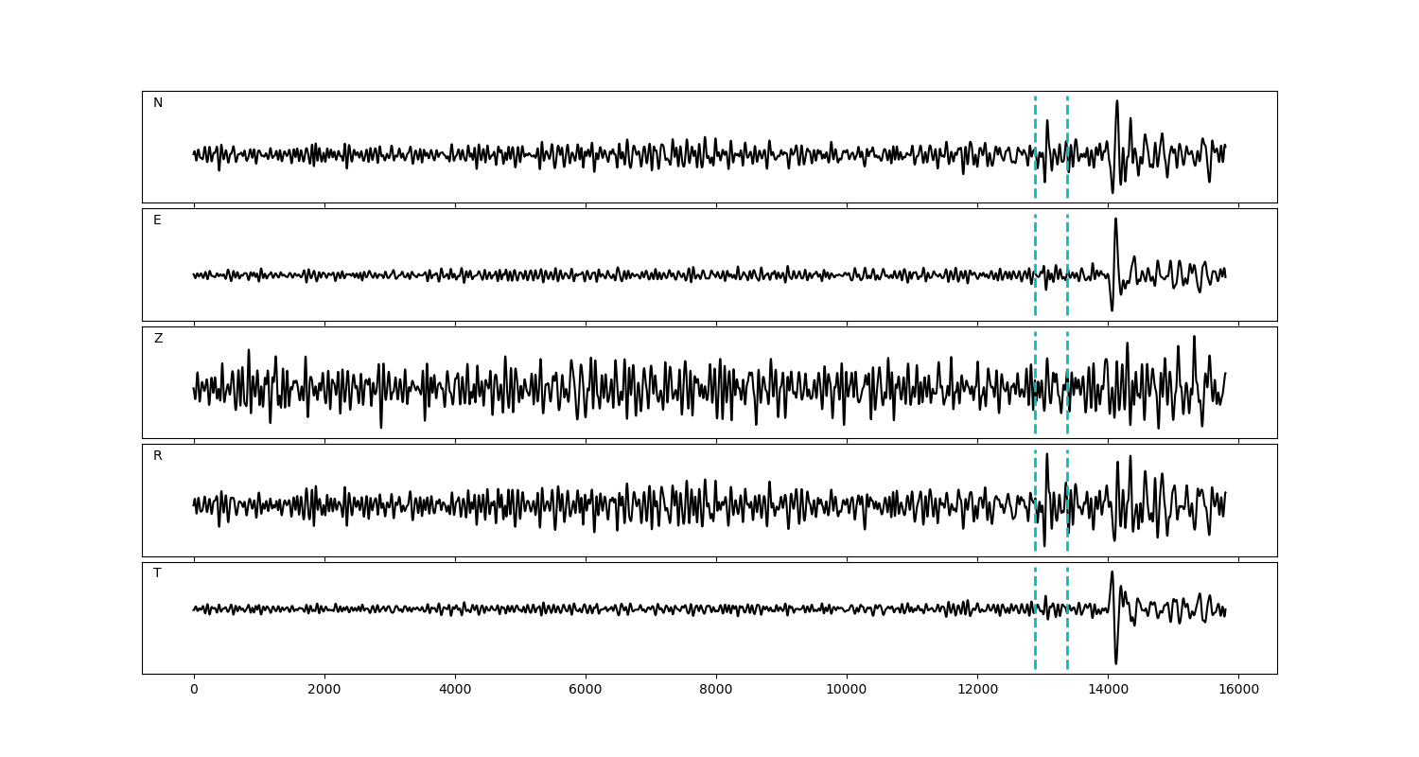The width and height of the screenshot is (1419, 757).
Task: Click the Z label in the middle panel
Action: (158, 339)
